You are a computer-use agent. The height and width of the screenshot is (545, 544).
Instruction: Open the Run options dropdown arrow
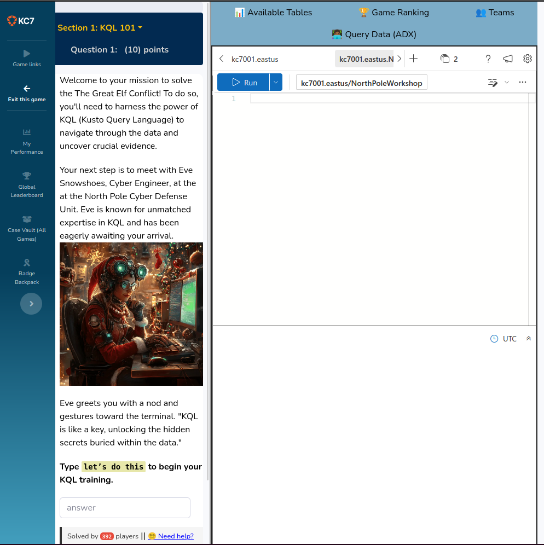coord(276,83)
